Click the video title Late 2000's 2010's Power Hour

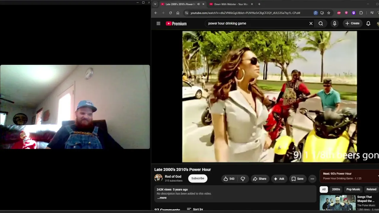183,170
